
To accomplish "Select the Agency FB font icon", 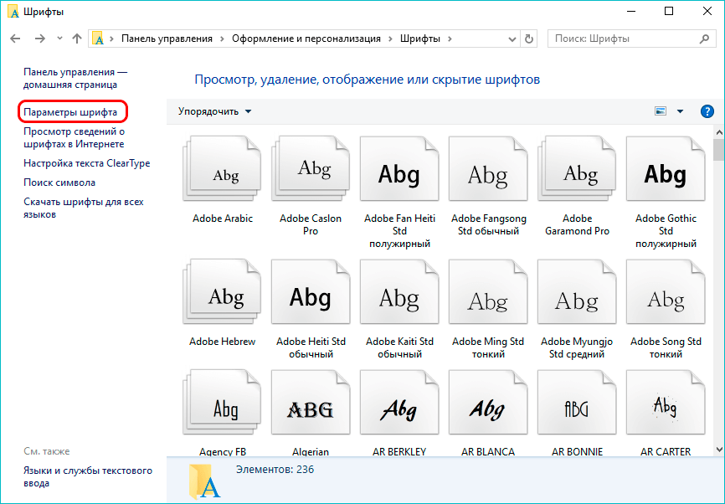I will pyautogui.click(x=222, y=402).
